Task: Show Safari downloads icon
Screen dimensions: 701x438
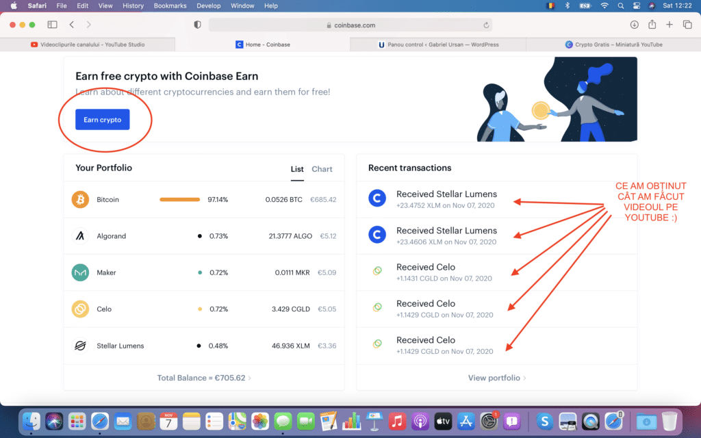Action: pyautogui.click(x=635, y=25)
